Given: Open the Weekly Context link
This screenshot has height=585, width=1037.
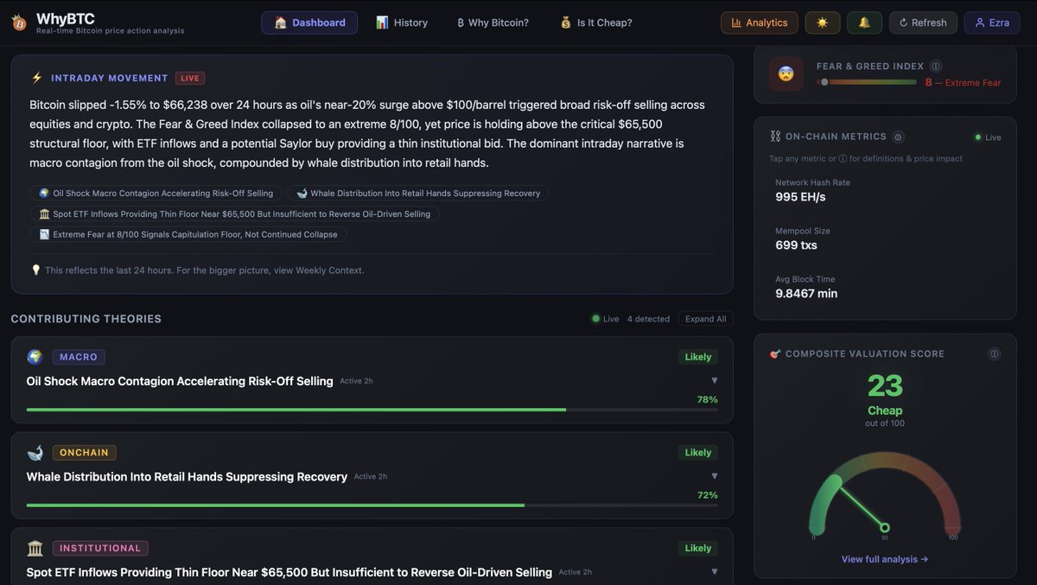Looking at the screenshot, I should tap(329, 270).
